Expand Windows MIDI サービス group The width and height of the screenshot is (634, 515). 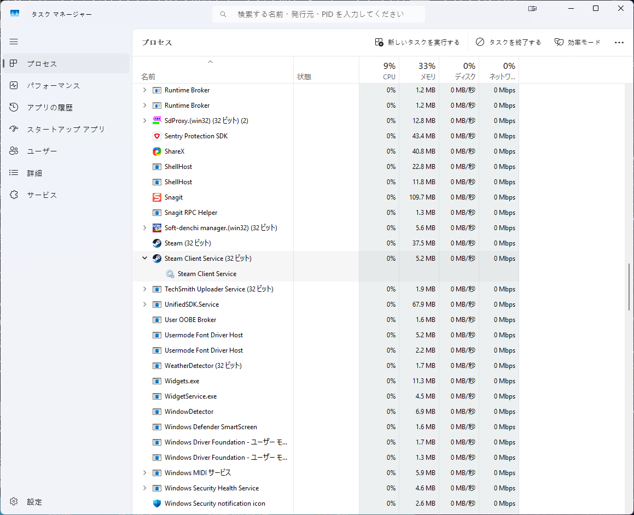pos(145,473)
